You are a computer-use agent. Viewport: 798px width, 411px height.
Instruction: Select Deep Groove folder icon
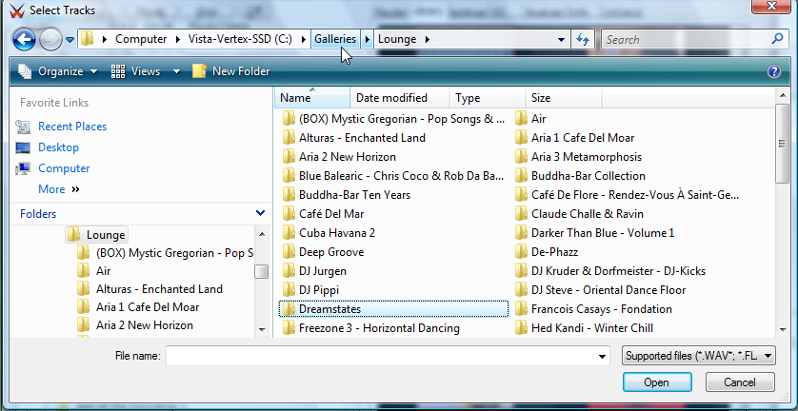pyautogui.click(x=289, y=252)
